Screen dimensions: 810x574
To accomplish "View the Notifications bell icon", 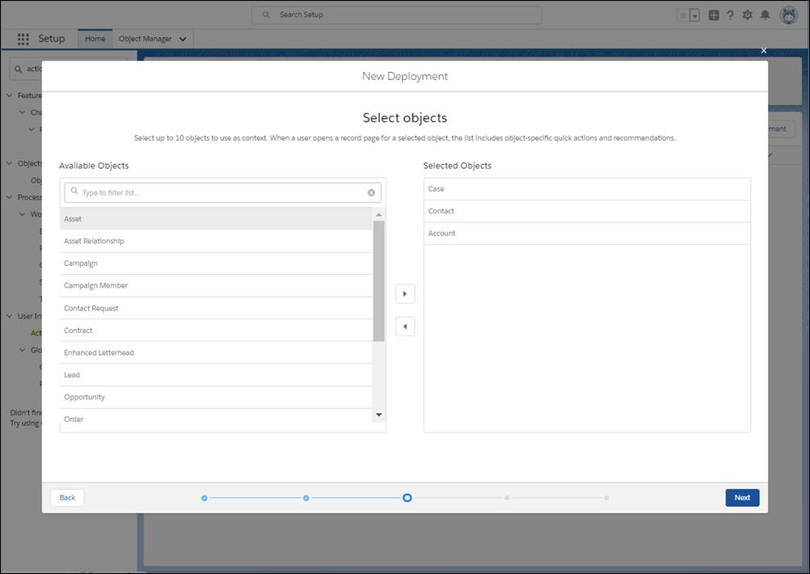I will tap(765, 15).
